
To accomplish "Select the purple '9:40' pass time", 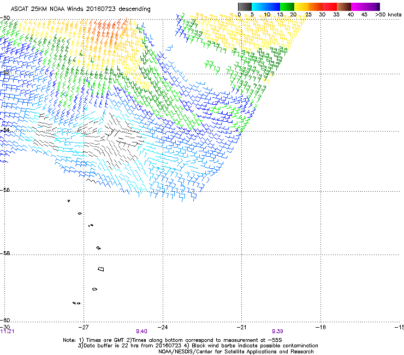I will coord(142,332).
